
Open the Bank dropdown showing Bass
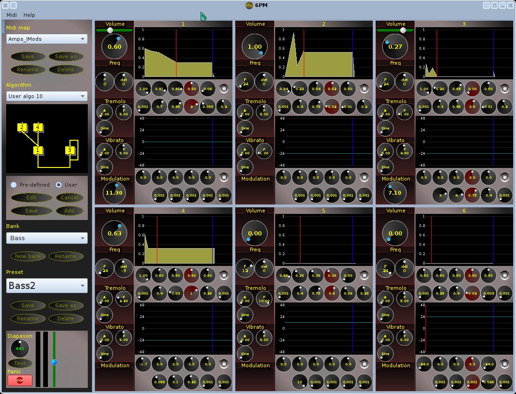coord(47,238)
